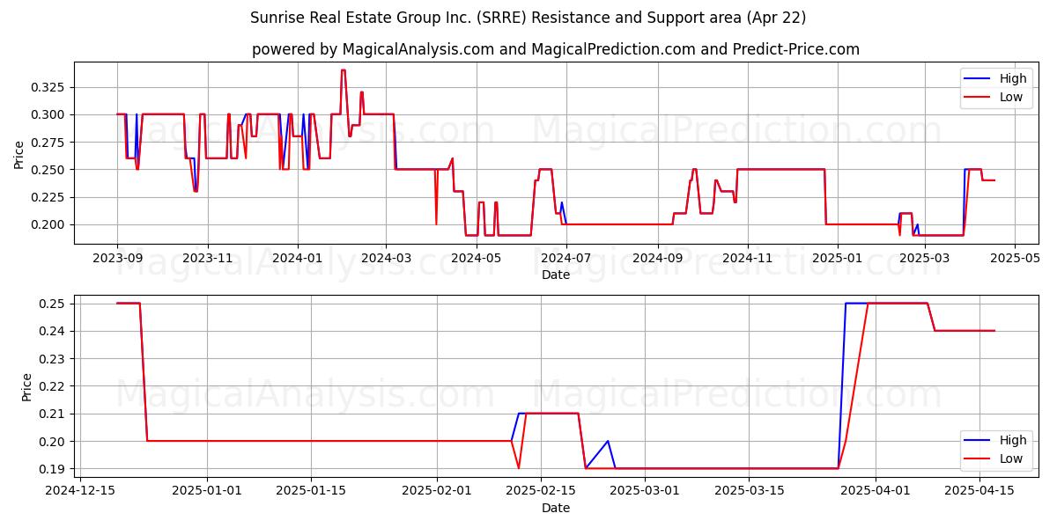The image size is (1057, 528).
Task: Click the 2025-01 tick on the top chart
Action: click(837, 259)
